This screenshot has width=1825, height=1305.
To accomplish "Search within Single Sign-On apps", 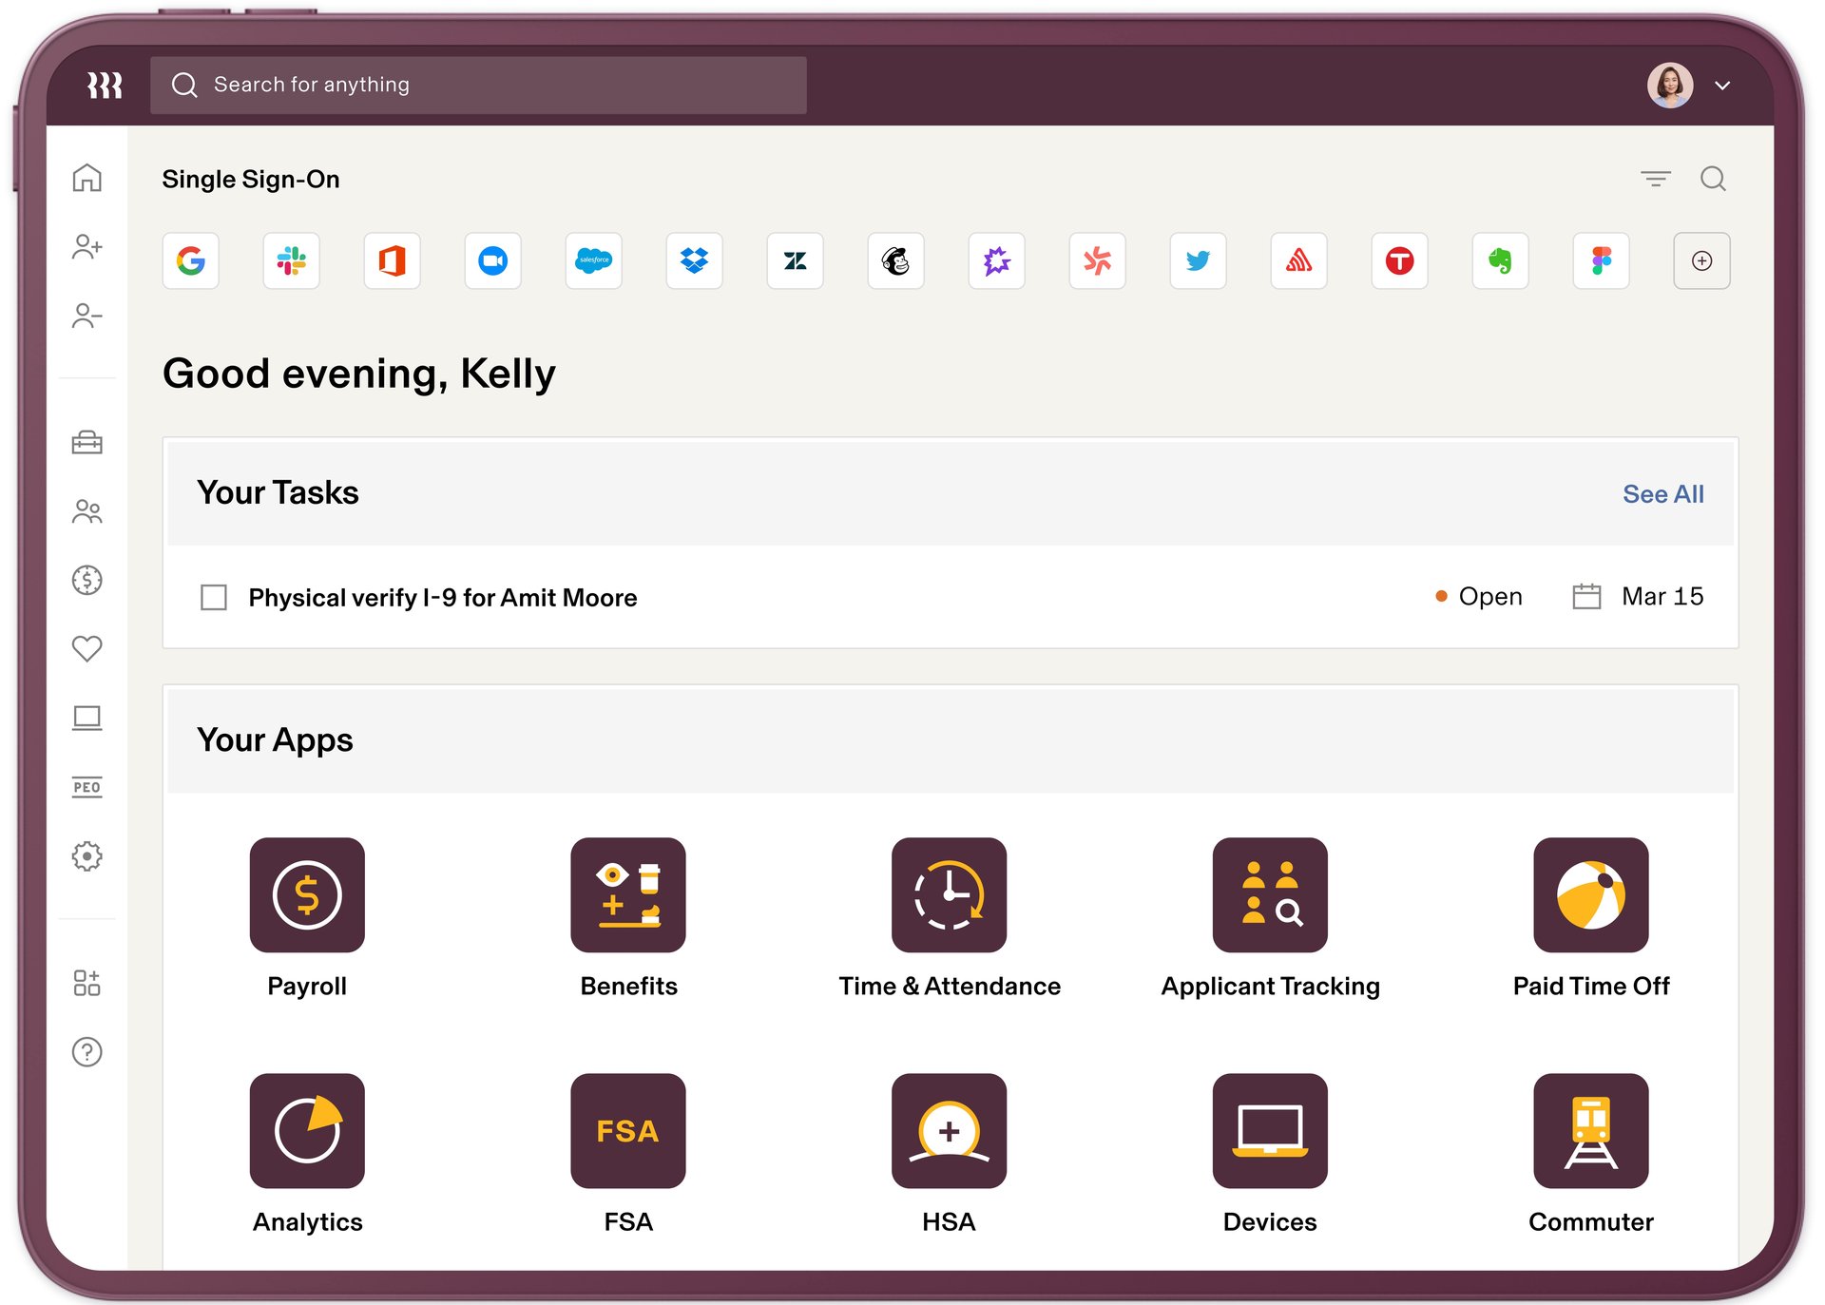I will click(x=1713, y=179).
